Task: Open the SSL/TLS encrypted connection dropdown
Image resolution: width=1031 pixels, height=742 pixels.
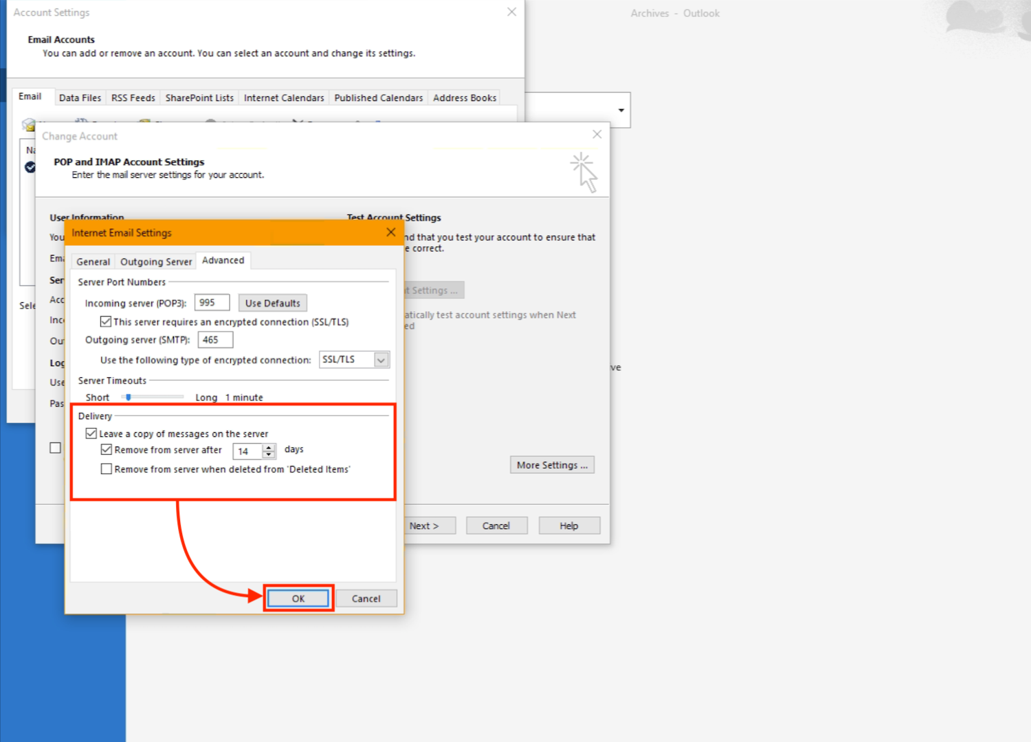Action: tap(381, 360)
